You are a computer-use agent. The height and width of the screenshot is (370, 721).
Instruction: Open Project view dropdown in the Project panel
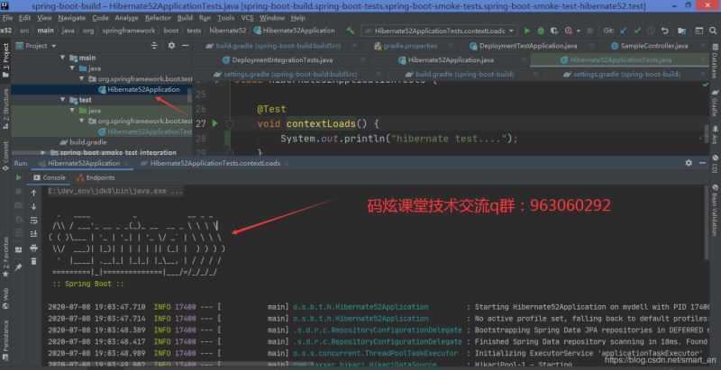pyautogui.click(x=36, y=46)
